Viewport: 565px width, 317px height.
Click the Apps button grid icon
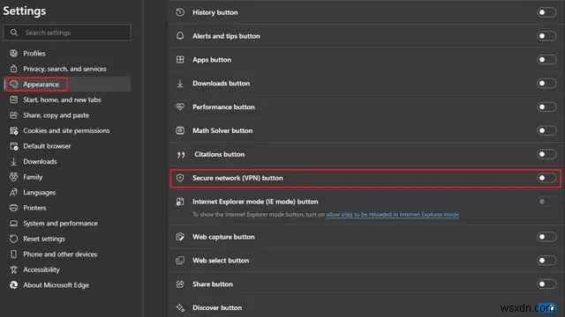click(x=180, y=60)
